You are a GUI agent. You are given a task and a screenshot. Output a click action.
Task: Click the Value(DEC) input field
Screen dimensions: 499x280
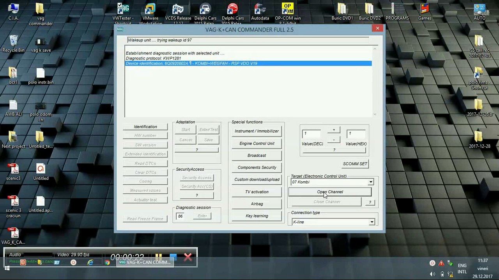tap(311, 134)
